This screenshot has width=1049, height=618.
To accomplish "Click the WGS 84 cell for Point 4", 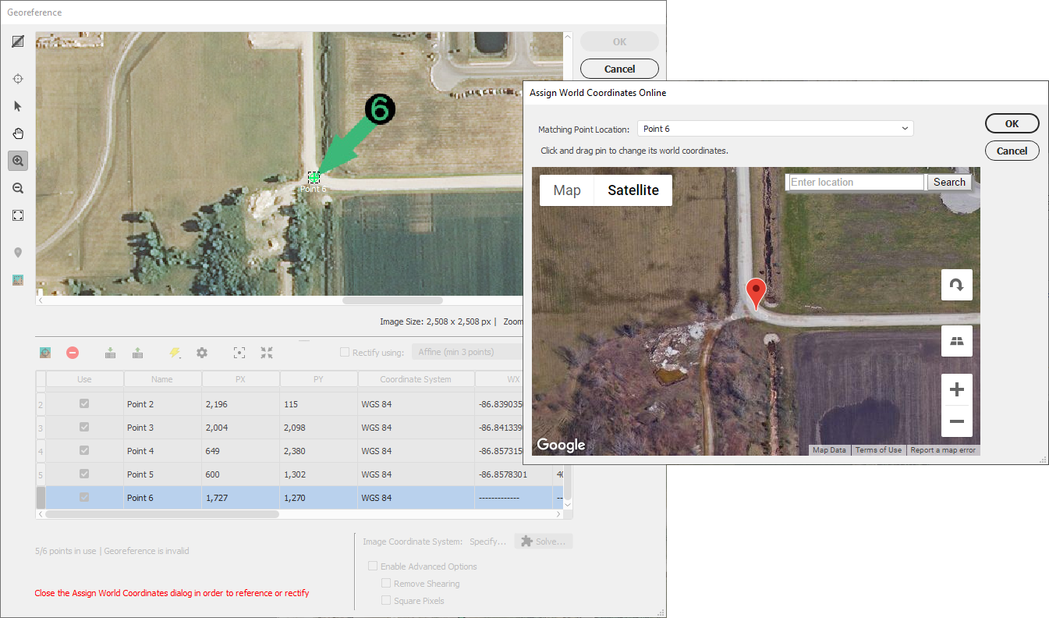I will (416, 451).
